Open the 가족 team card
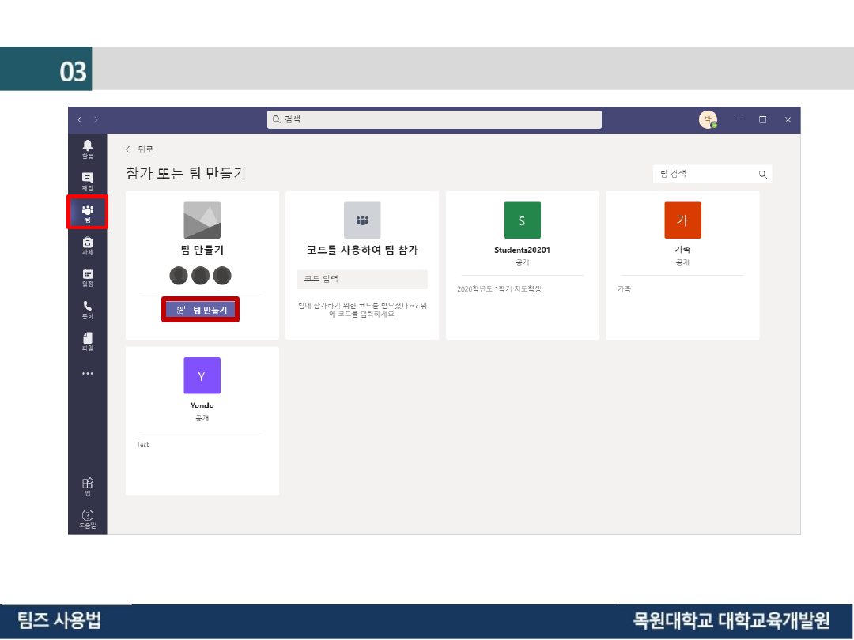The height and width of the screenshot is (640, 854). [682, 265]
